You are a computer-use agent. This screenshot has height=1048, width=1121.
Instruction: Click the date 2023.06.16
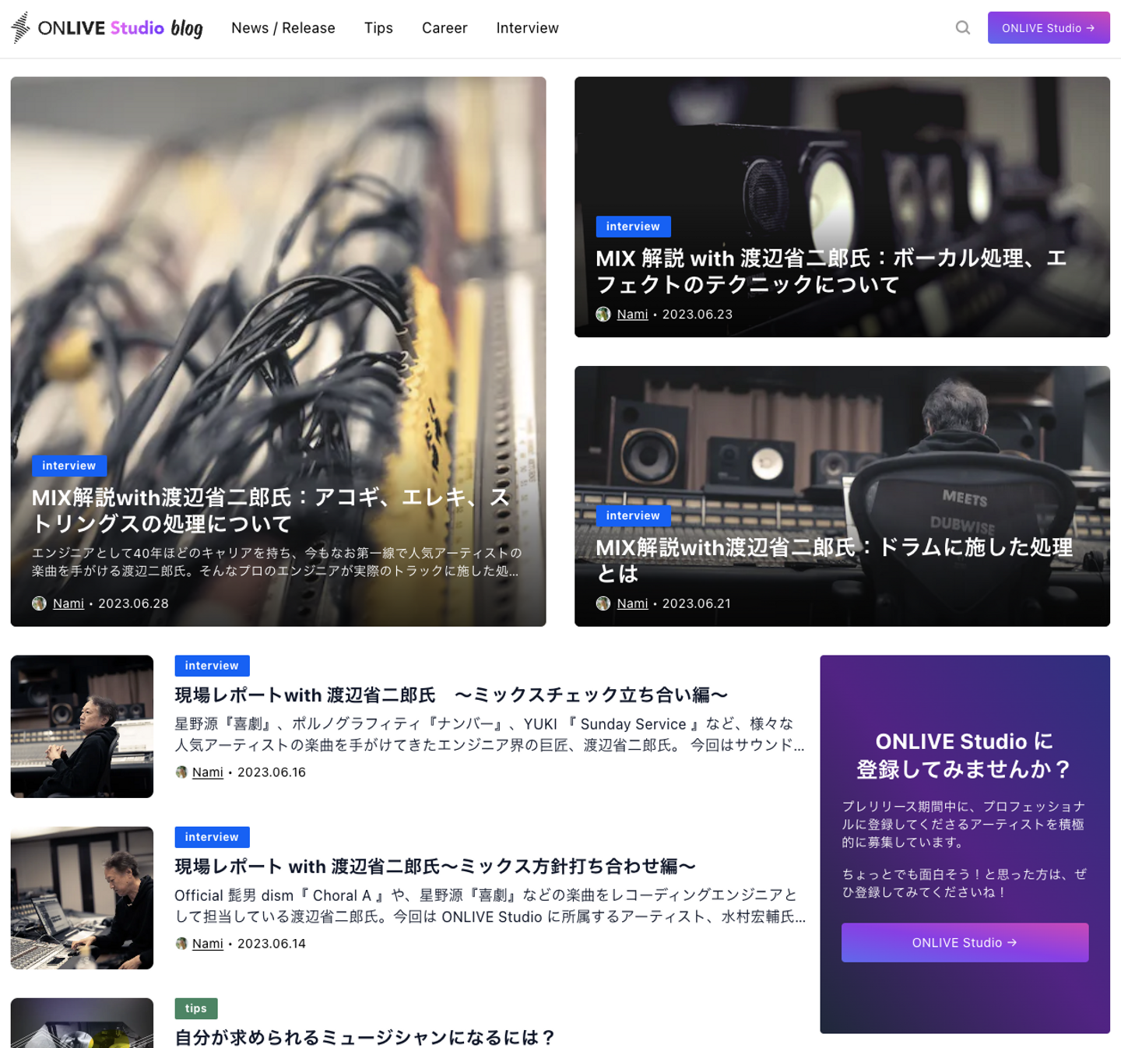click(272, 772)
